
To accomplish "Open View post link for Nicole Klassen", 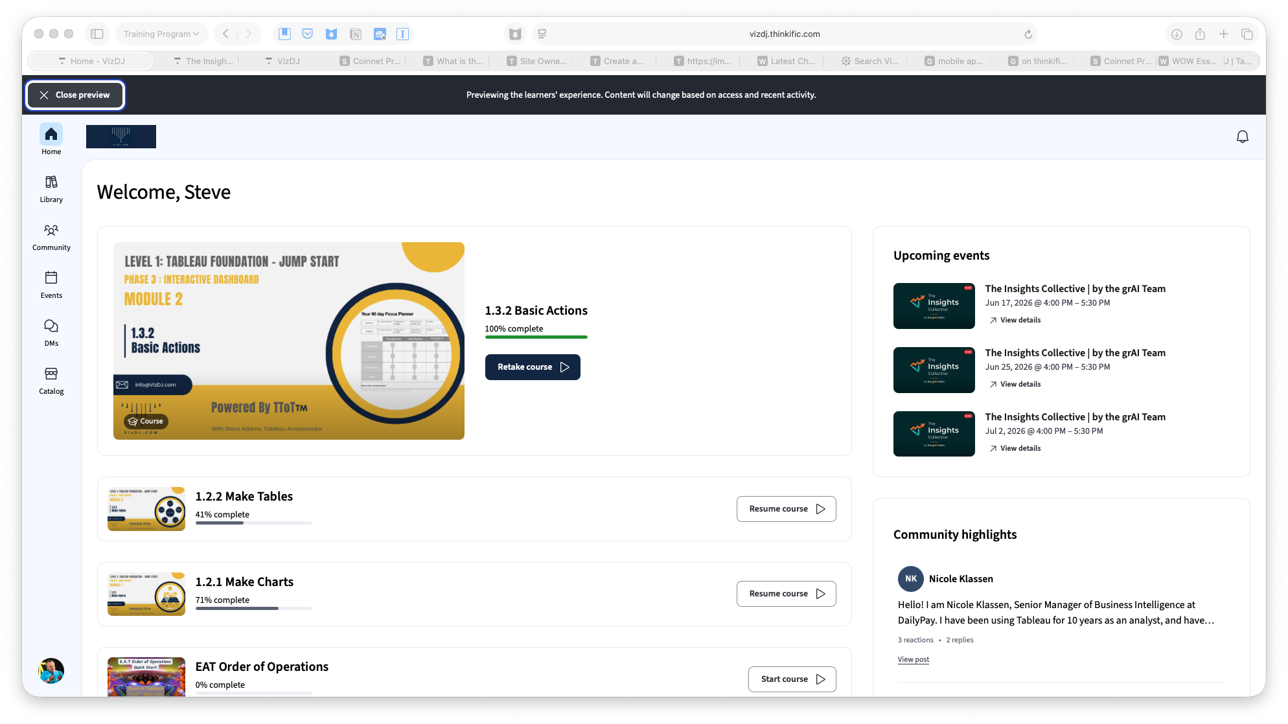I will tap(913, 659).
